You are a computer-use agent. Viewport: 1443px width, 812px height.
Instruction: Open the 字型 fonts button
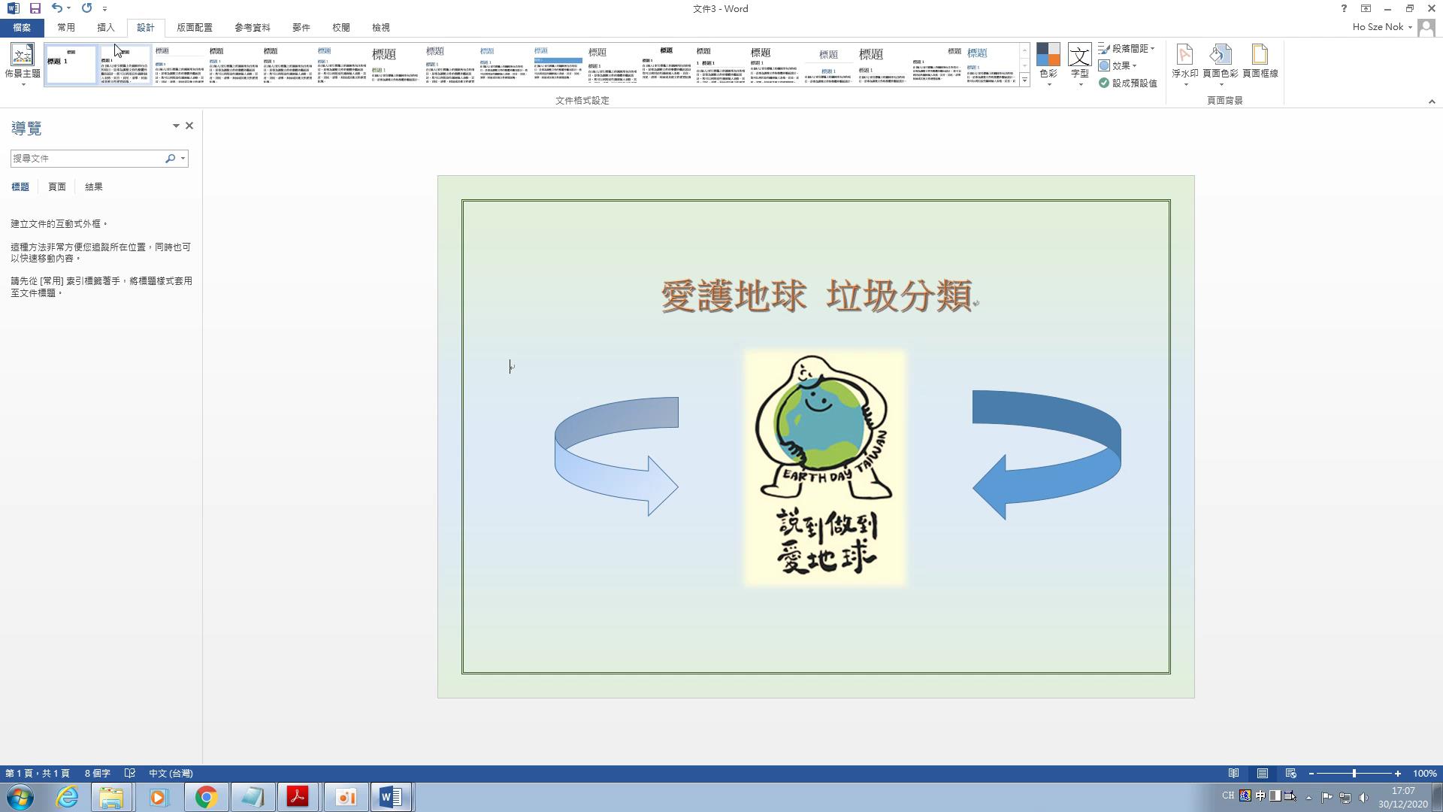(1079, 65)
